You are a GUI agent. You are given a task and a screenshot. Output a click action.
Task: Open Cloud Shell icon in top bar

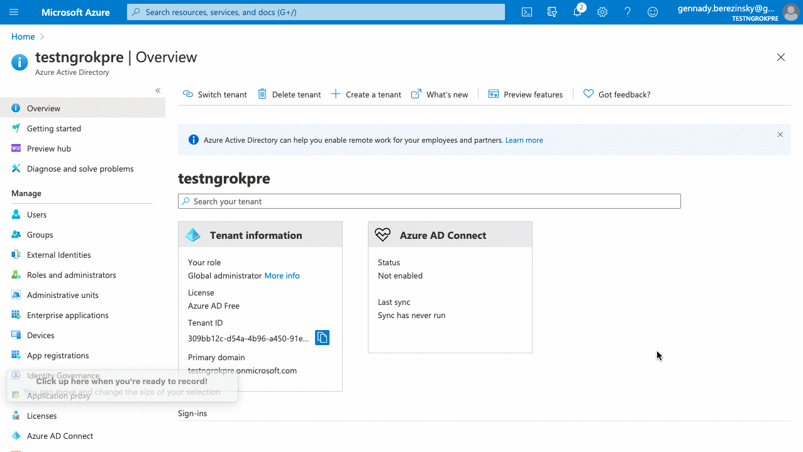527,12
